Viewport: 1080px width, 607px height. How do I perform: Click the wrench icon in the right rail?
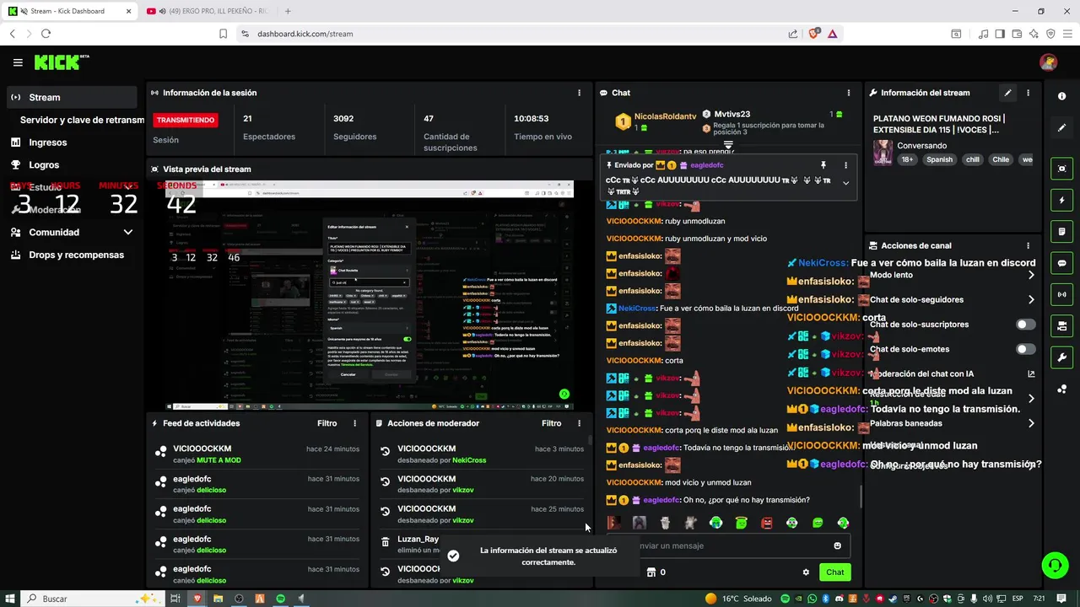tap(1062, 357)
